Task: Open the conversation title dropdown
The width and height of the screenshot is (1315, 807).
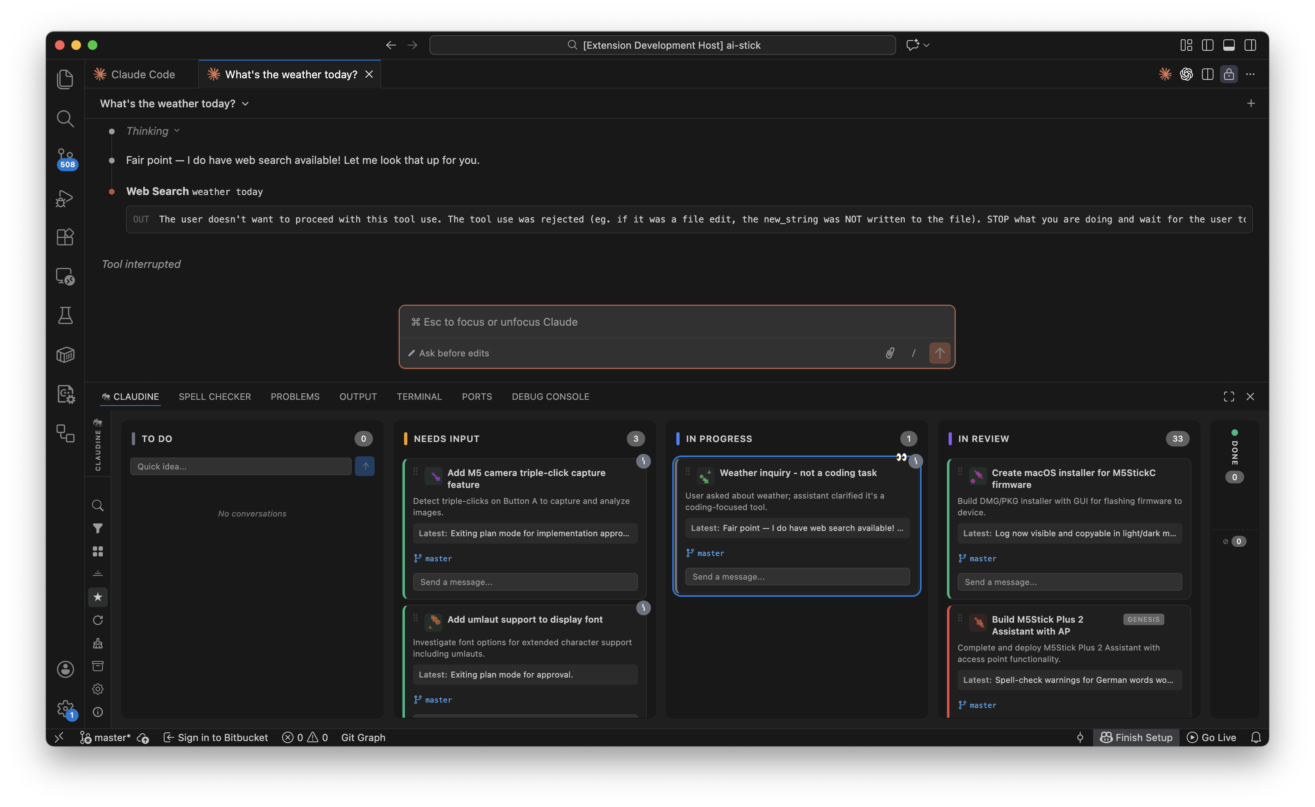Action: [245, 103]
